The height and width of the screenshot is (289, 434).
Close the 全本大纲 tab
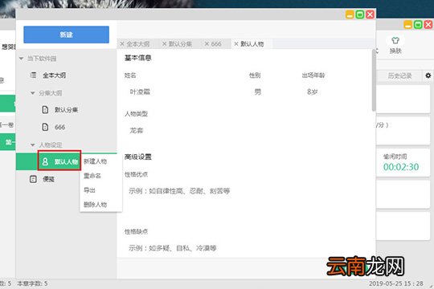(122, 43)
